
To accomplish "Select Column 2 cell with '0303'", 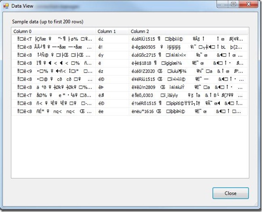I will (188, 95).
